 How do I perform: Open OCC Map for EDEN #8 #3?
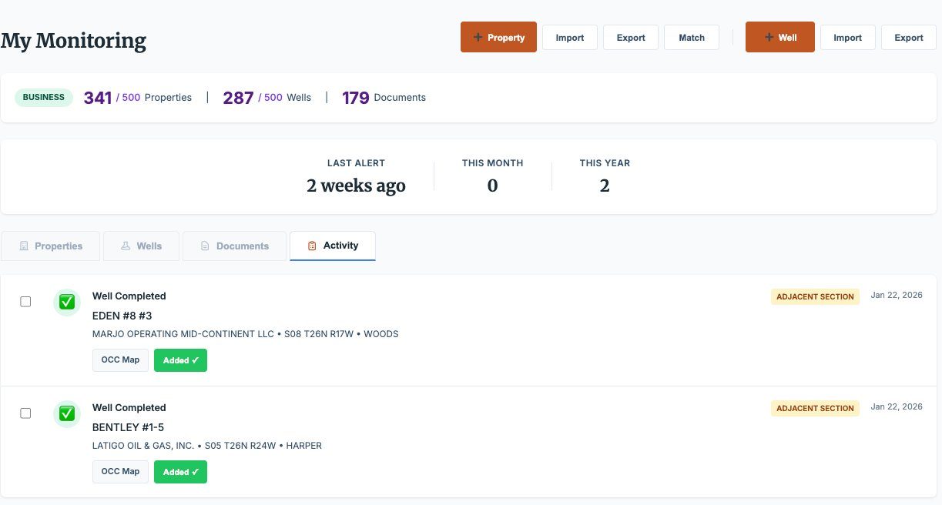pyautogui.click(x=120, y=360)
